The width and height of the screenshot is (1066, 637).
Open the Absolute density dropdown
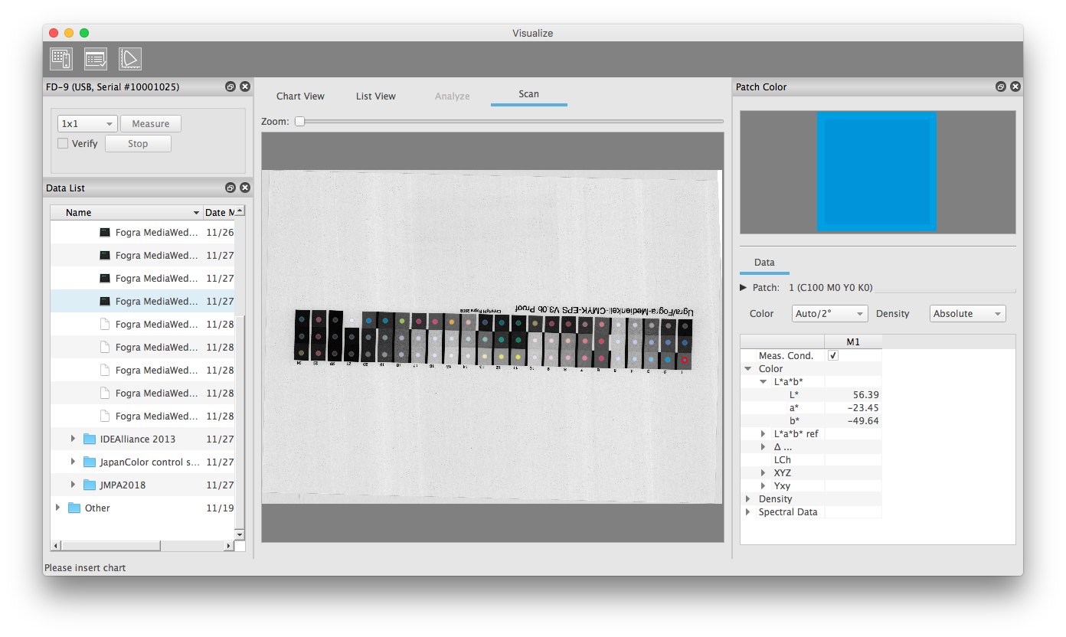coord(967,314)
